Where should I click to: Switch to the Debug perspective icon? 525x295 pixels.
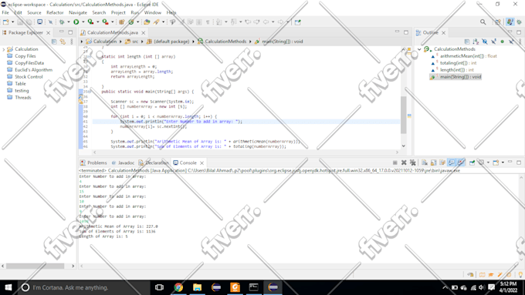click(520, 22)
